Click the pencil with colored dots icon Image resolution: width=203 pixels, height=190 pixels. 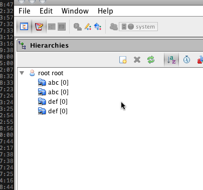[88, 27]
